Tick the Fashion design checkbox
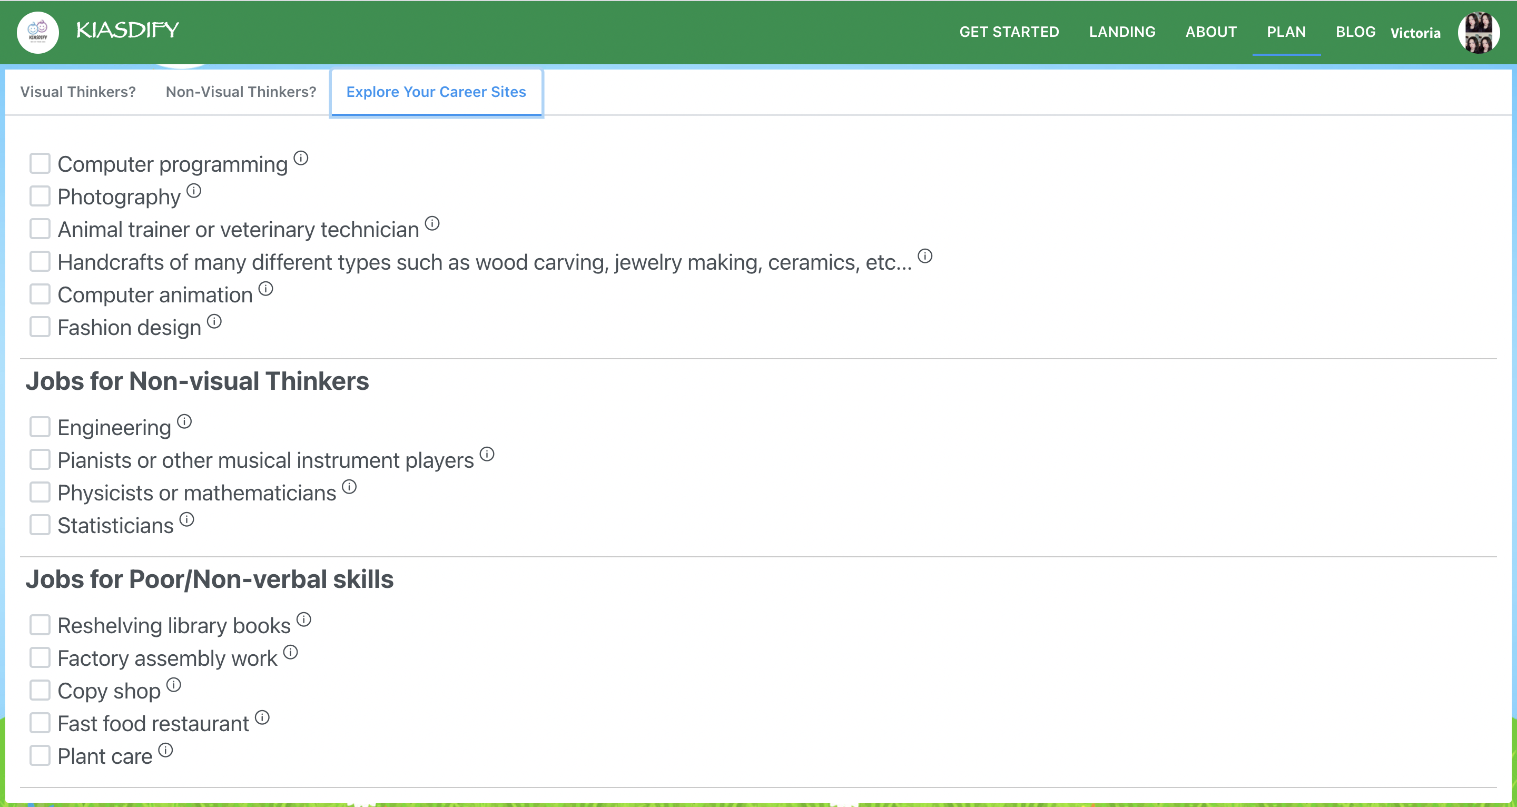Viewport: 1517px width, 807px height. point(40,327)
